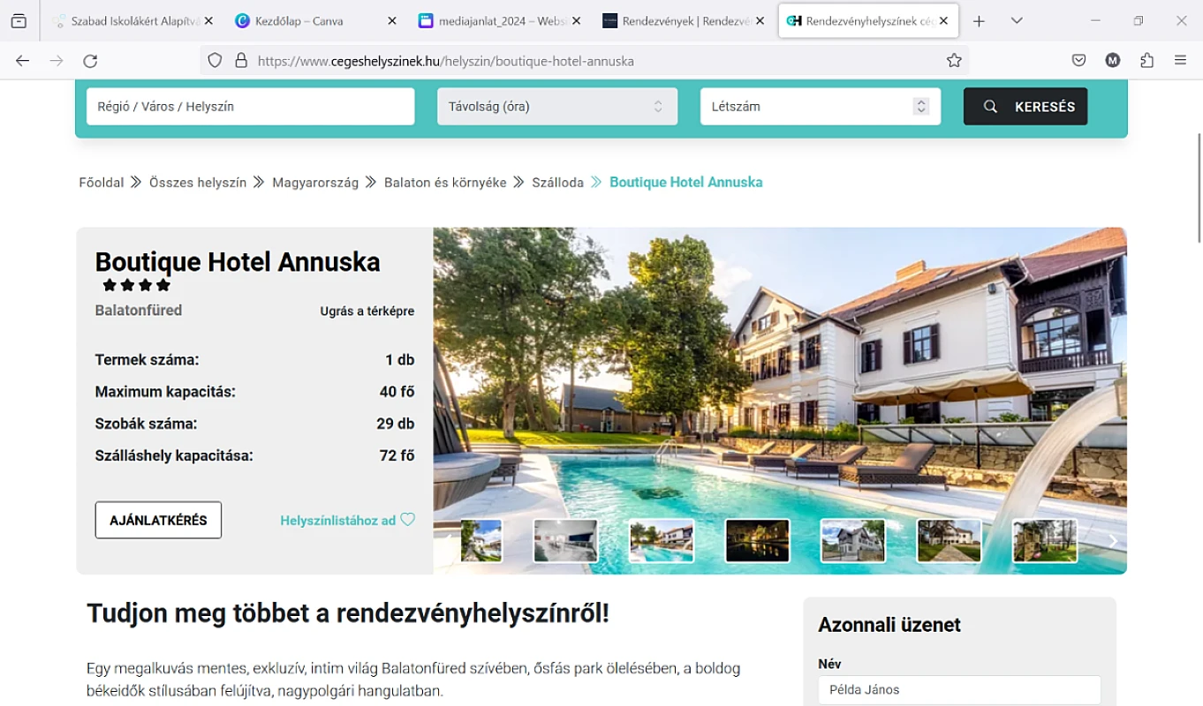Go back to the previous page

(23, 61)
